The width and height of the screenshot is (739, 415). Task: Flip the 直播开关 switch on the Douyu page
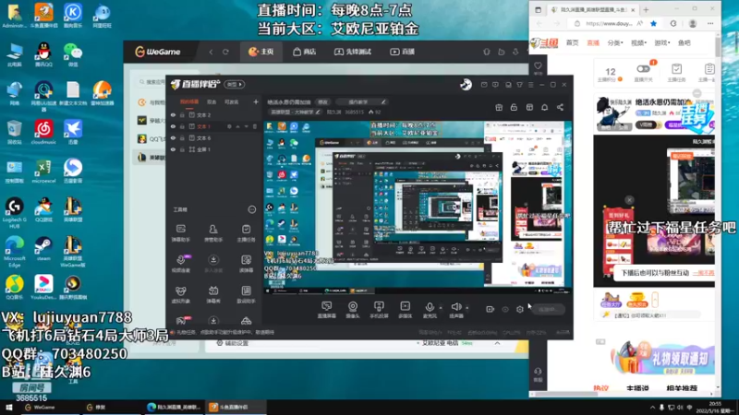click(x=643, y=68)
